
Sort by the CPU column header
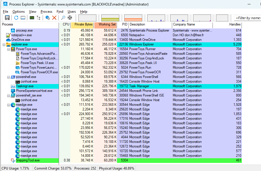(65, 25)
